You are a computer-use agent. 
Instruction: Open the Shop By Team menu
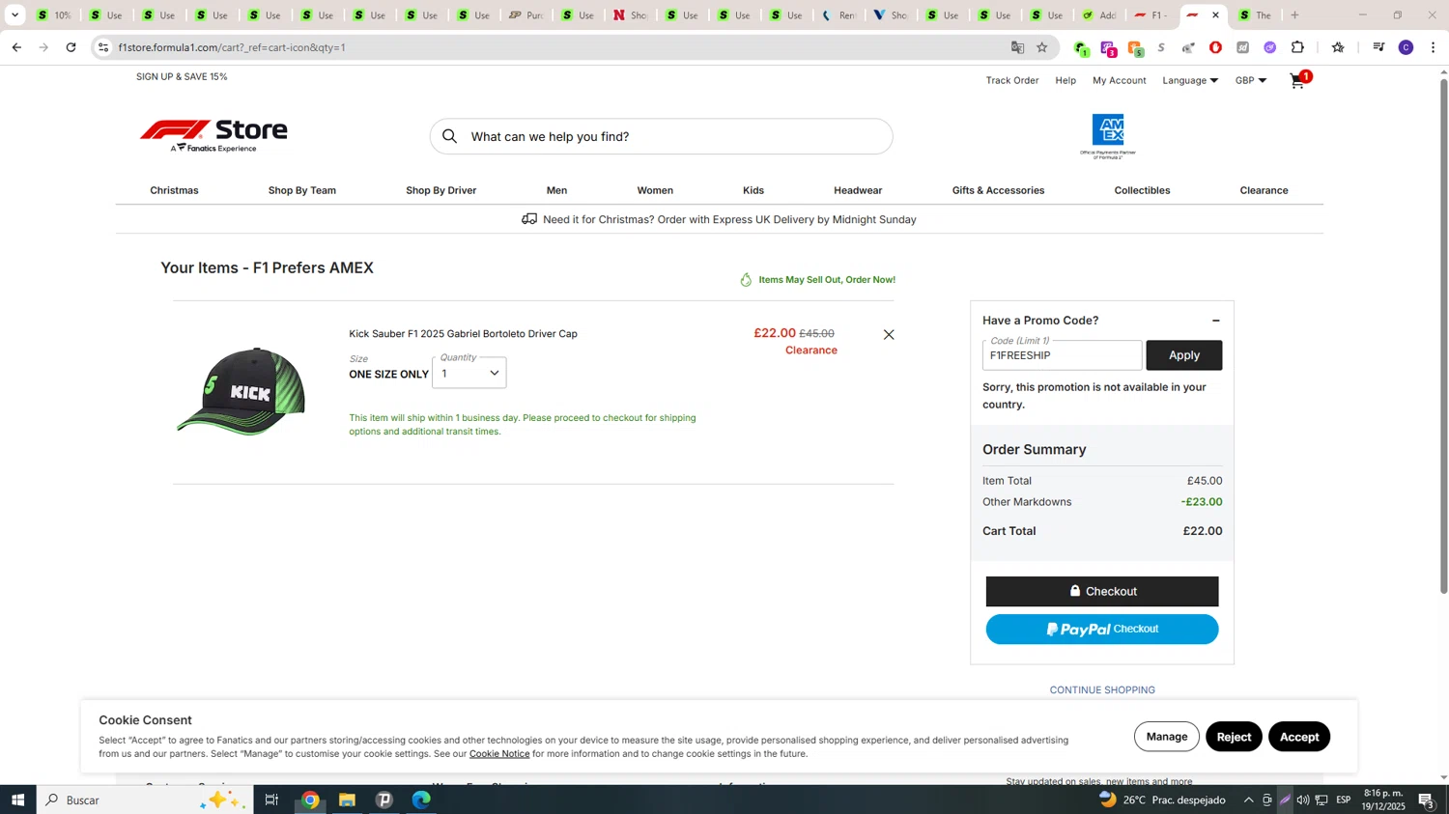pyautogui.click(x=302, y=190)
